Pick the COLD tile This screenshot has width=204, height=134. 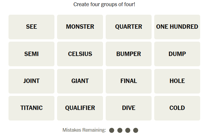(177, 108)
